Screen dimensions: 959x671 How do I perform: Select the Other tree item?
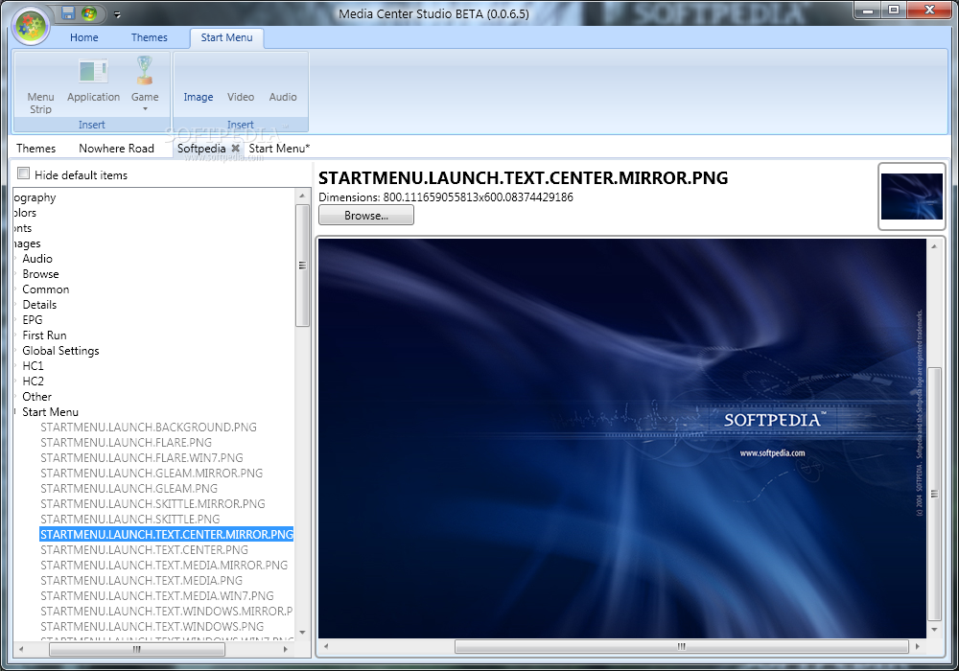click(36, 396)
